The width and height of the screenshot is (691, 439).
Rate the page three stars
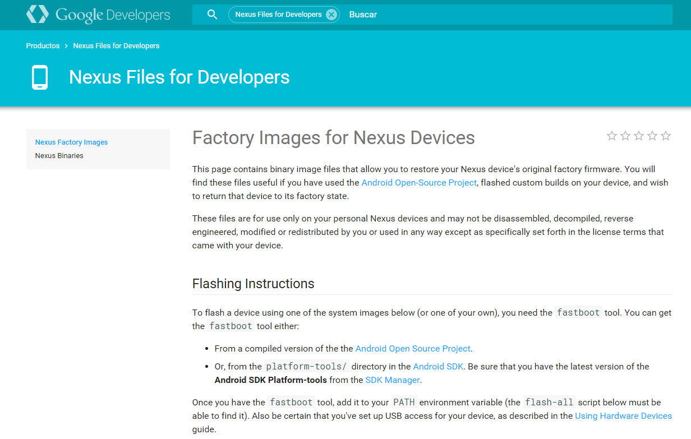(638, 136)
